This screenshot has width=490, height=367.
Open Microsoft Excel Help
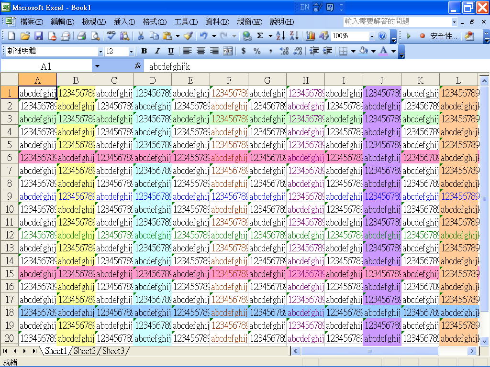tap(382, 36)
